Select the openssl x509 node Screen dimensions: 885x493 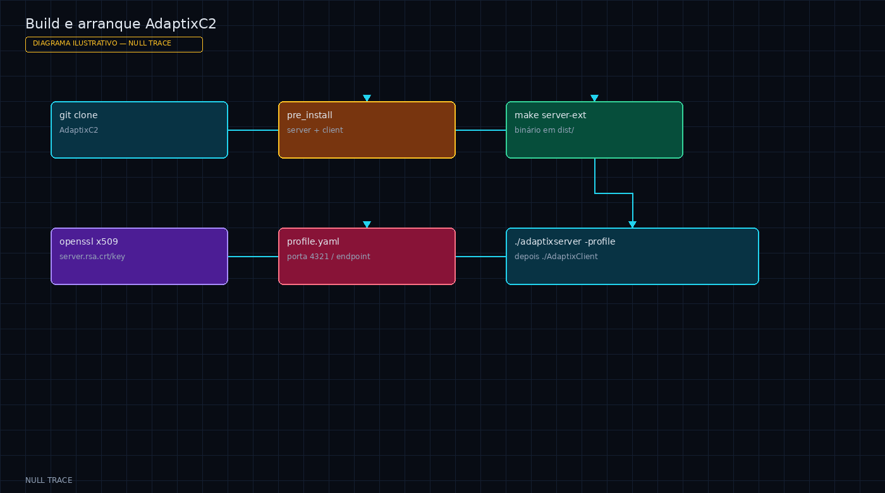click(139, 256)
